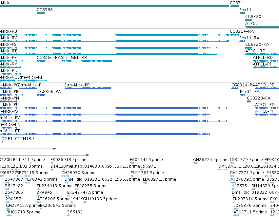This screenshot has width=279, height=217.
Task: Select the RH14829.5prime EST label
Action: click(265, 186)
